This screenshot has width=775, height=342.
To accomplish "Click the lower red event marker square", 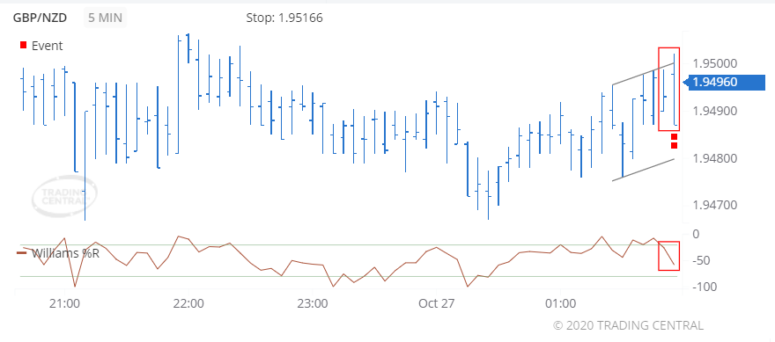I will pyautogui.click(x=674, y=145).
